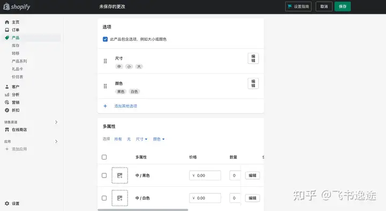Screen dimensions: 386x211
Task: Click the price field for 中 / 白色
Action: pyautogui.click(x=205, y=198)
